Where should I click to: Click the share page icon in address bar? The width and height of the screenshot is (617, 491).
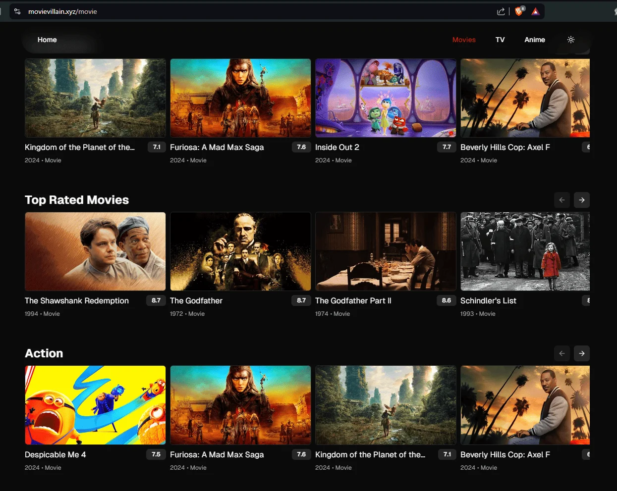[501, 11]
